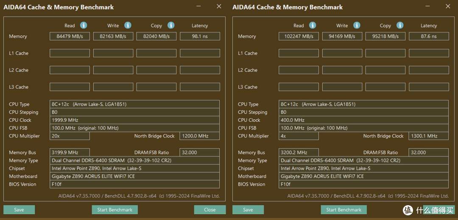This screenshot has width=458, height=220.
Task: Click CPU Clock value 1999.9 MHz
Action: (x=135, y=120)
